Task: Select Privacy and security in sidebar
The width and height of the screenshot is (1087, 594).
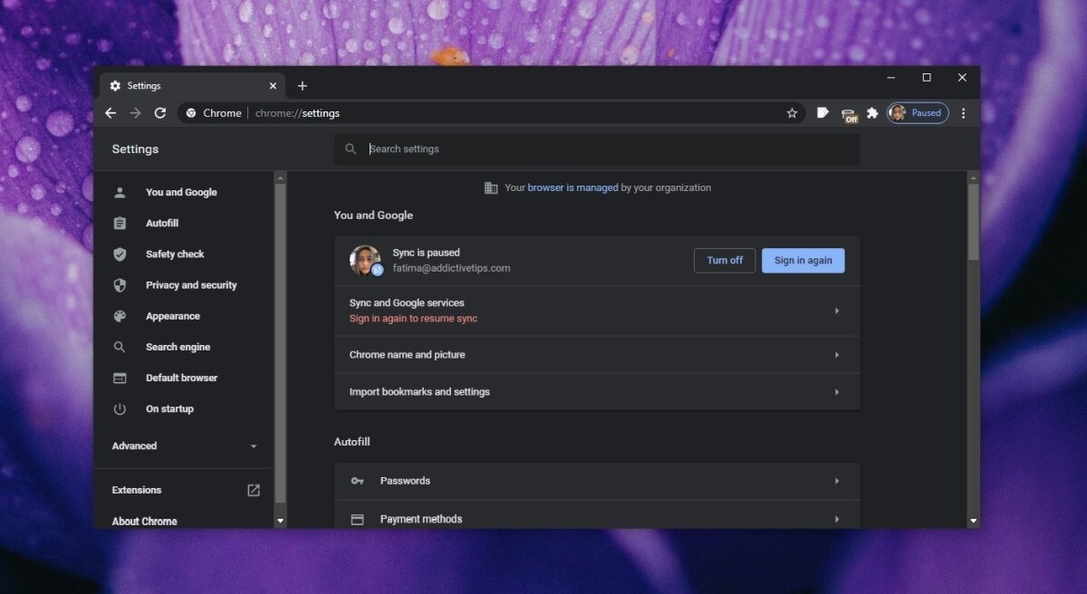Action: [190, 285]
